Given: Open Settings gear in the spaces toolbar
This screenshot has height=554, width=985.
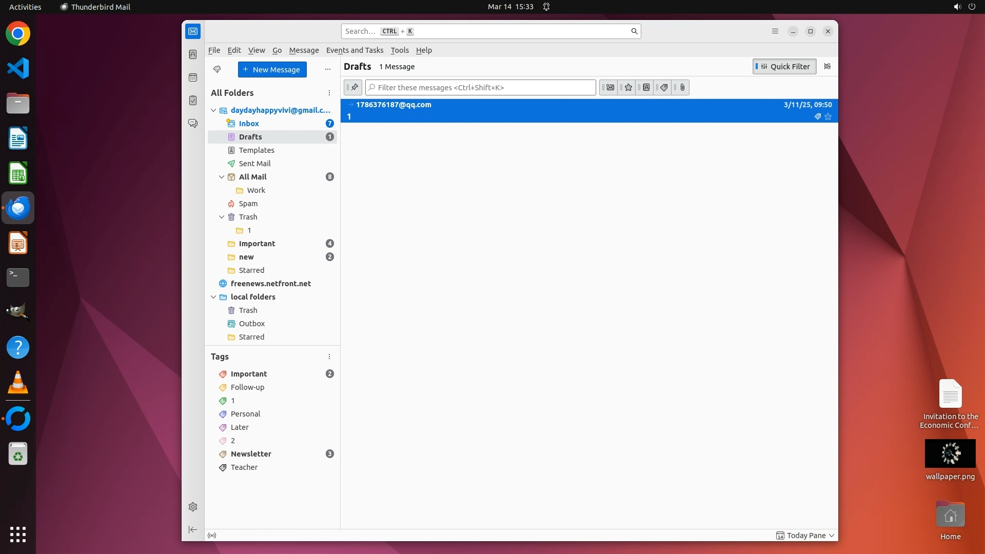Looking at the screenshot, I should pyautogui.click(x=193, y=507).
